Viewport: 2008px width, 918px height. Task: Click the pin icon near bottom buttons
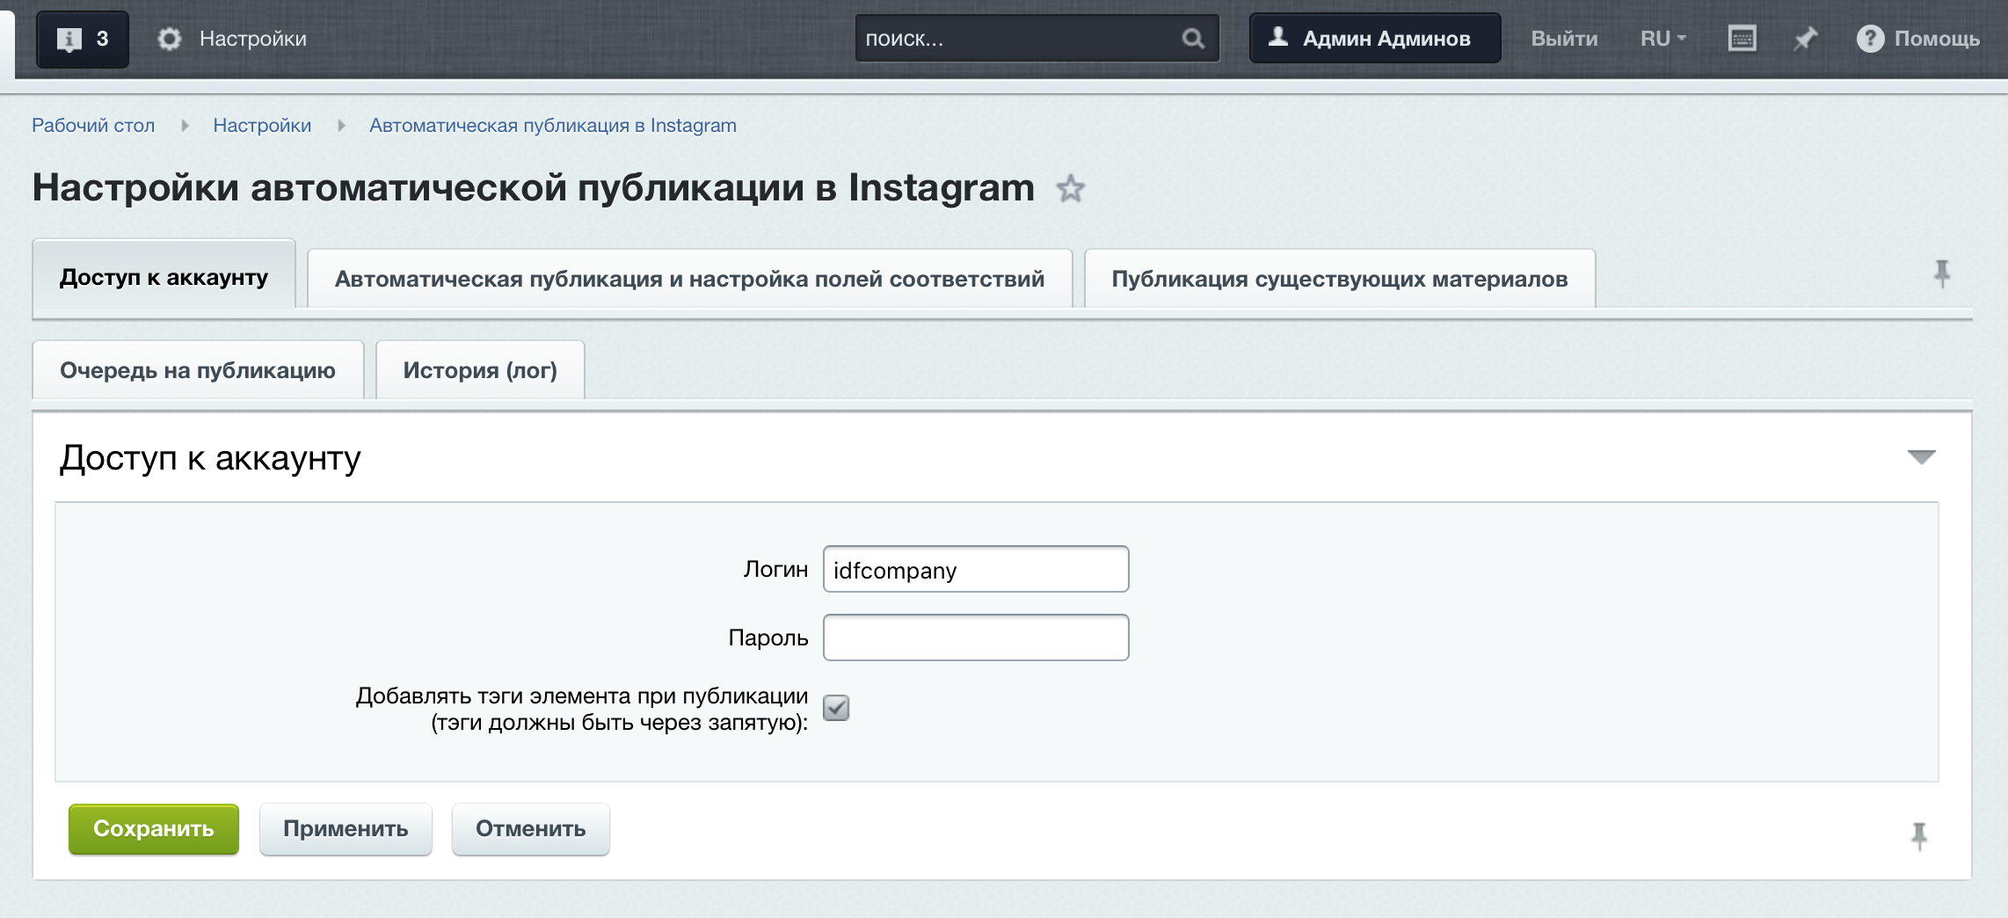tap(1919, 835)
